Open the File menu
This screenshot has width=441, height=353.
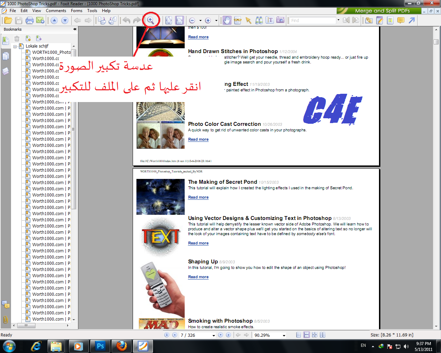pos(13,11)
